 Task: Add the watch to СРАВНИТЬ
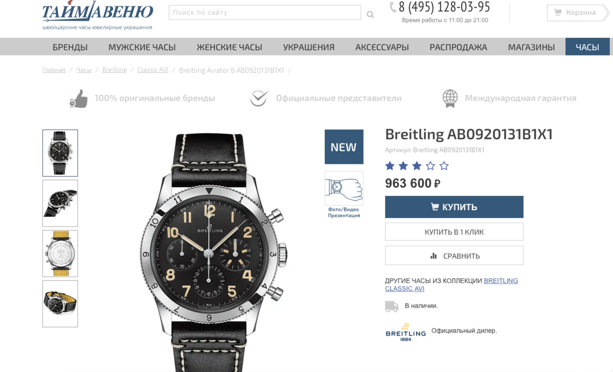click(x=454, y=256)
